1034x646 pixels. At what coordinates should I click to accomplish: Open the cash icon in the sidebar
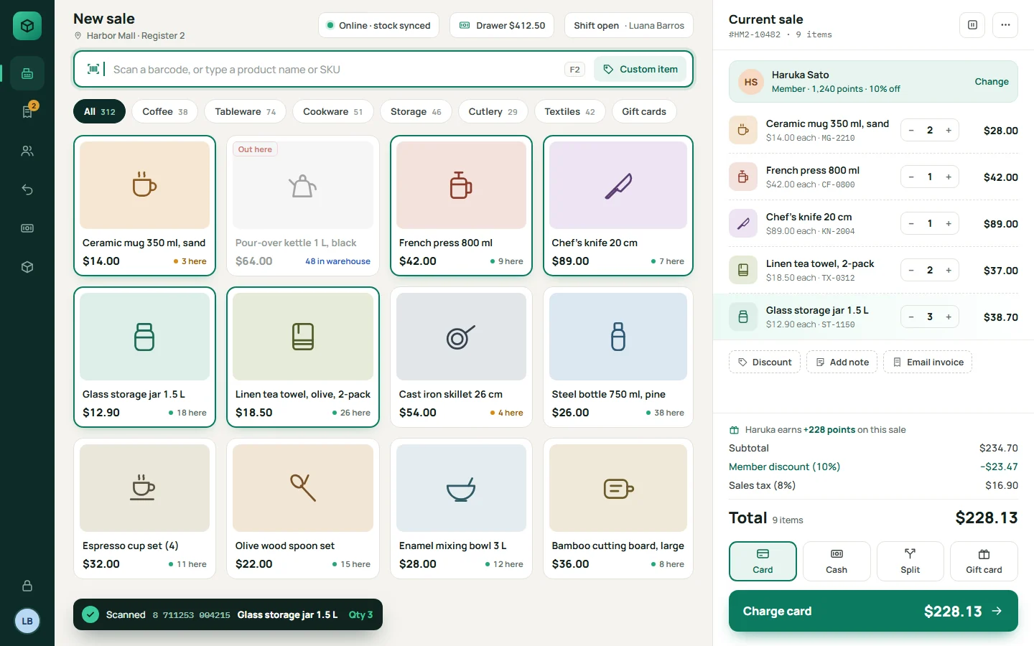pos(27,228)
